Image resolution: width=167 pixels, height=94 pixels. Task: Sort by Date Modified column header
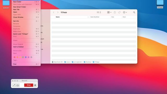[95, 17]
